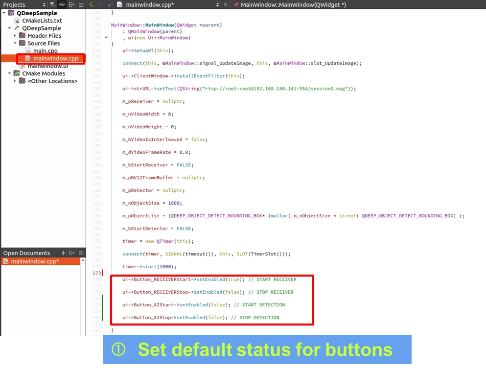Click the installEventFilter line 142

point(184,76)
